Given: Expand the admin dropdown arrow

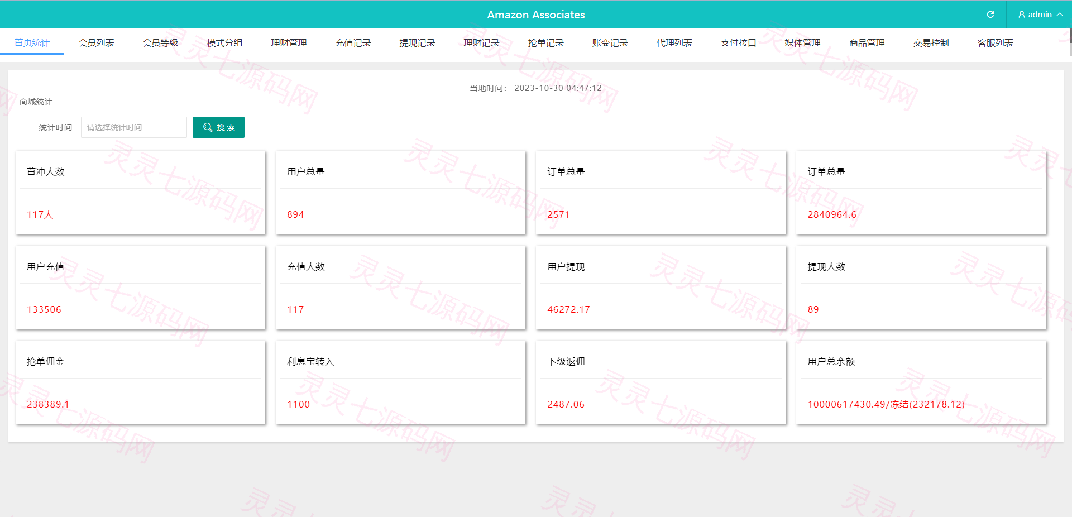Looking at the screenshot, I should (x=1060, y=15).
